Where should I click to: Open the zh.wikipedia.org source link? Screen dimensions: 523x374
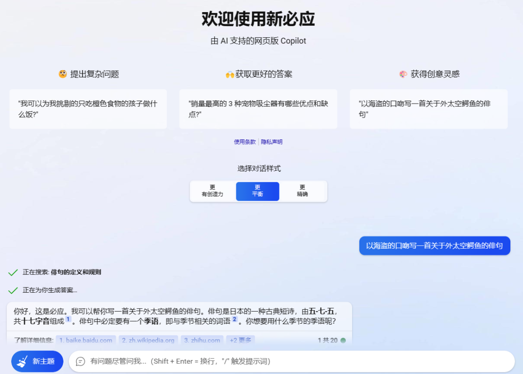(x=148, y=340)
